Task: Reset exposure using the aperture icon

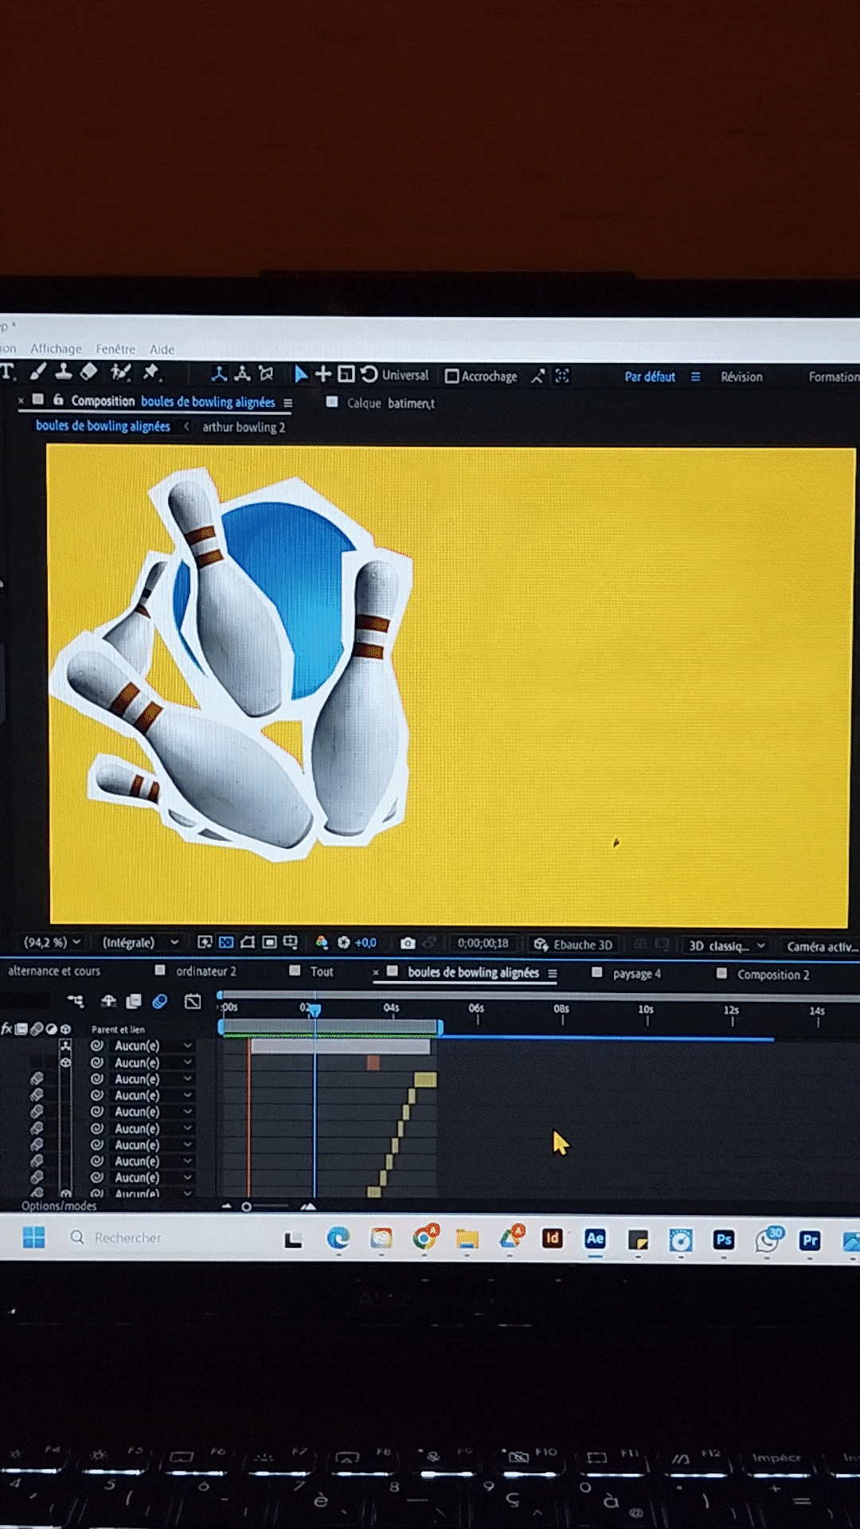Action: click(x=344, y=942)
